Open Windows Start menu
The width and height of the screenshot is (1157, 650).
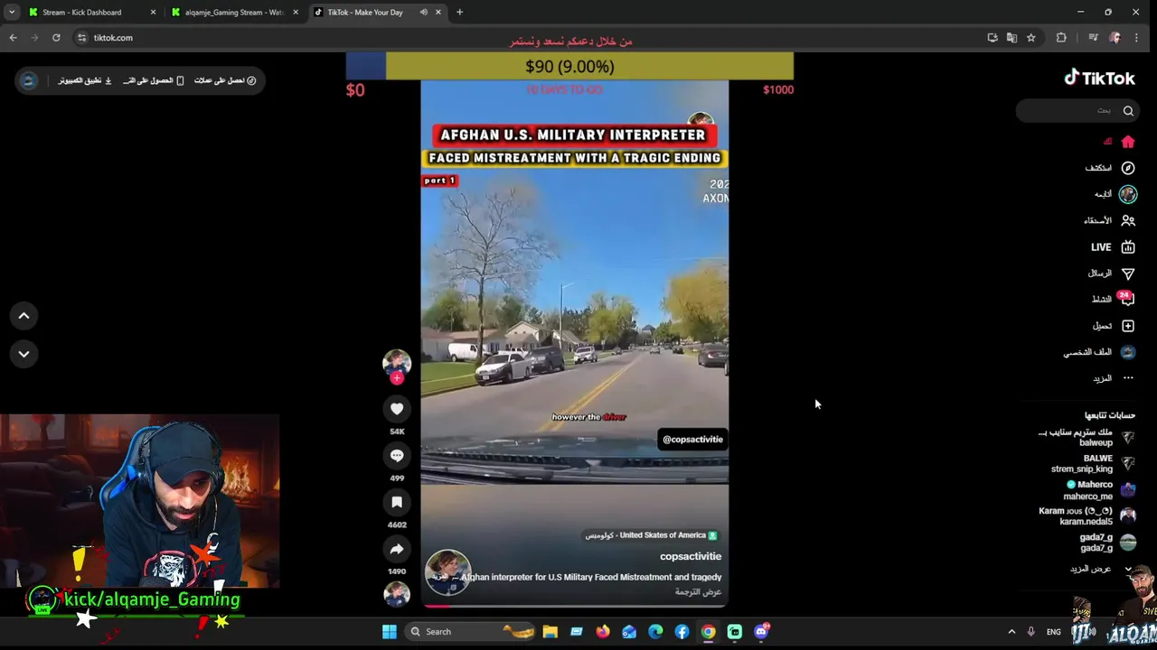click(390, 632)
